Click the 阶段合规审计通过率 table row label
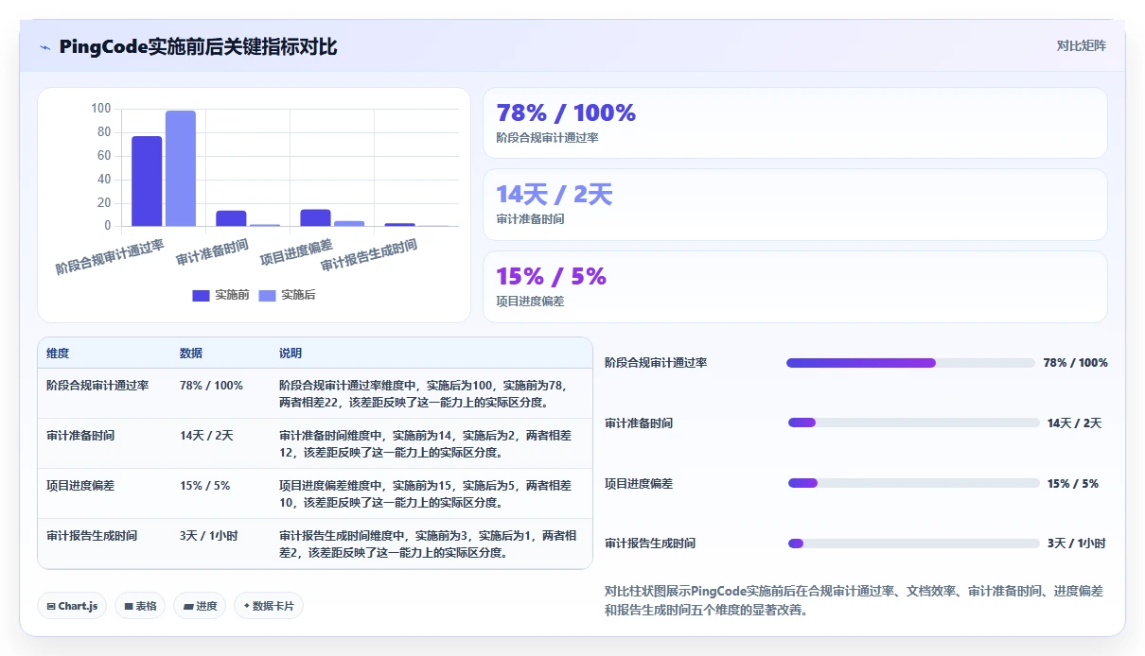This screenshot has width=1145, height=656. (x=97, y=386)
